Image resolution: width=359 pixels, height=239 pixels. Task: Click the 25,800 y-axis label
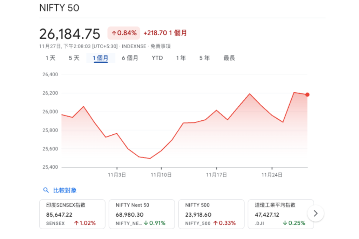point(50,130)
